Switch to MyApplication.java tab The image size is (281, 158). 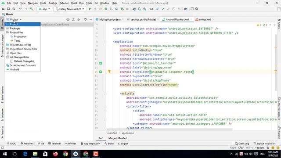tap(110, 19)
